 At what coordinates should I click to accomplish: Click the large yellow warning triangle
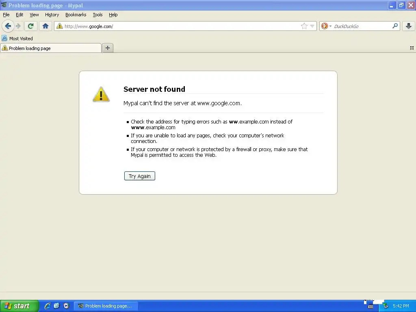[x=101, y=94]
